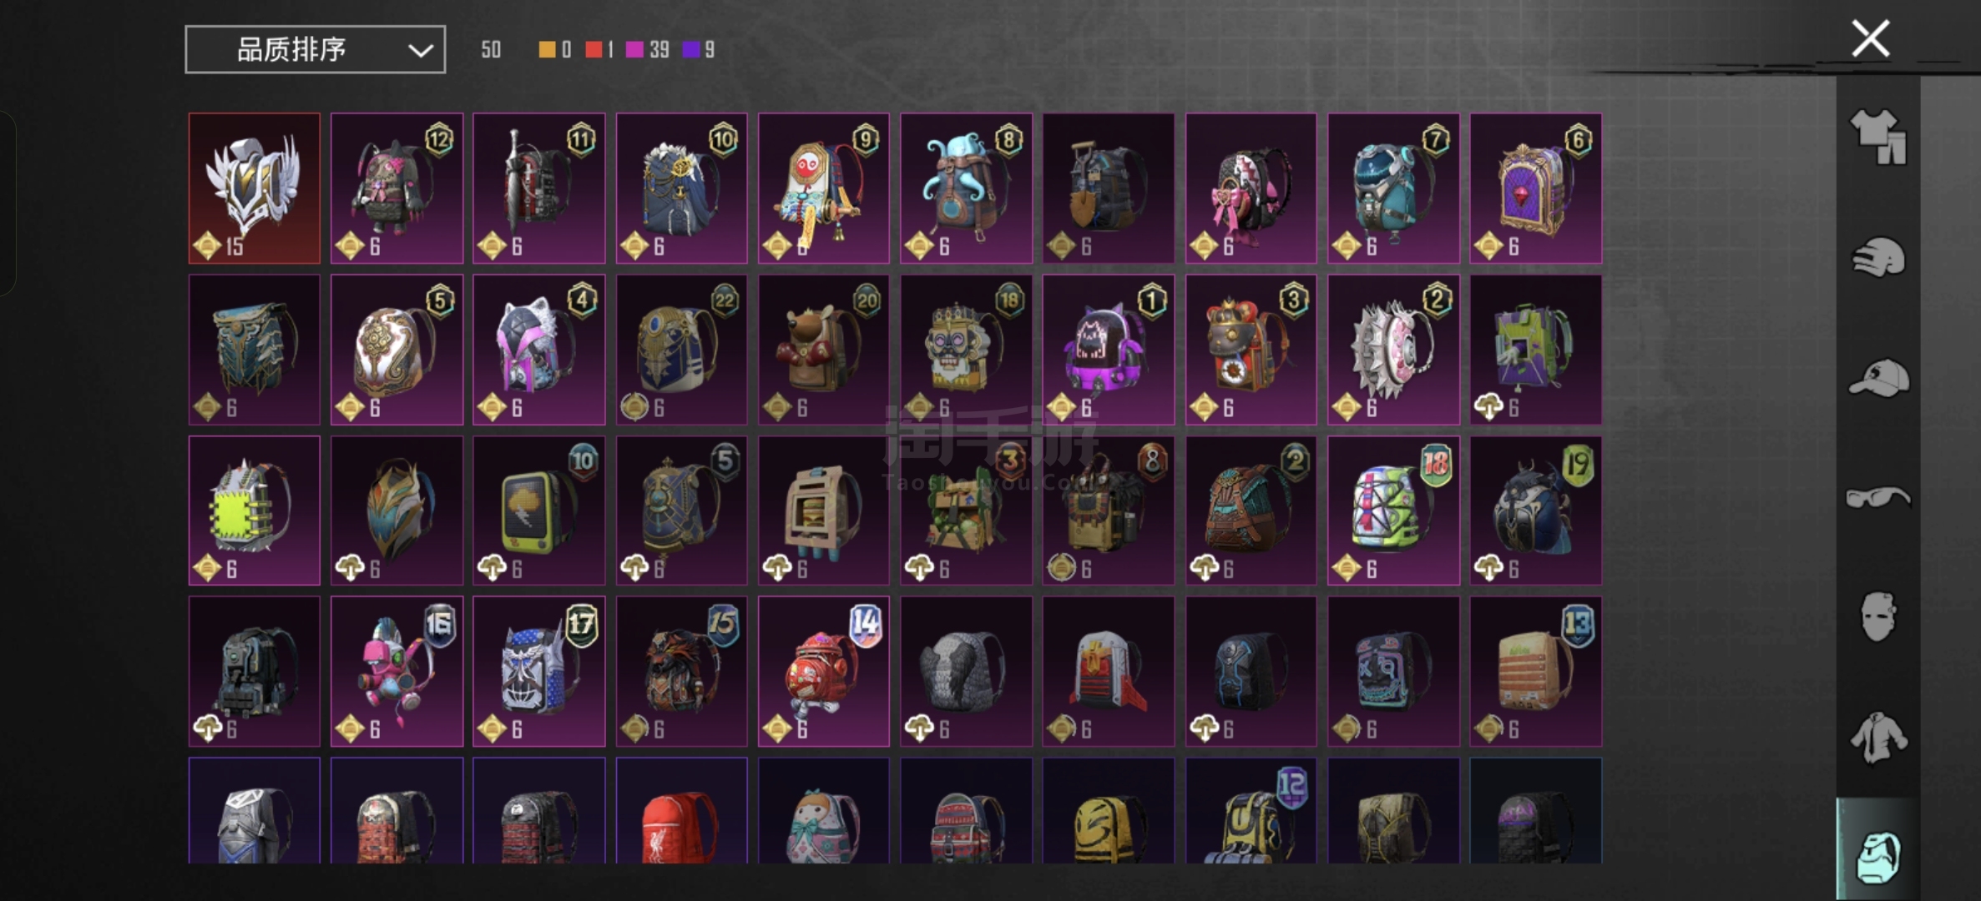Screen dimensions: 1981x901
Task: Open the outfit clothing category icon
Action: click(x=1878, y=138)
